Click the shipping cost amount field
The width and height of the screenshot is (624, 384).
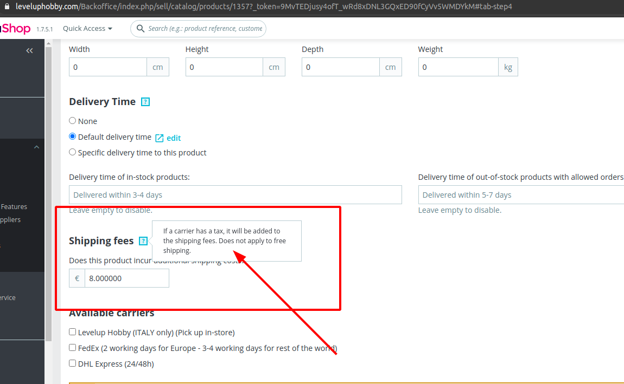click(x=127, y=278)
